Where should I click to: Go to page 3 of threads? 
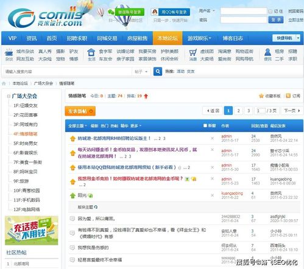(x=249, y=111)
